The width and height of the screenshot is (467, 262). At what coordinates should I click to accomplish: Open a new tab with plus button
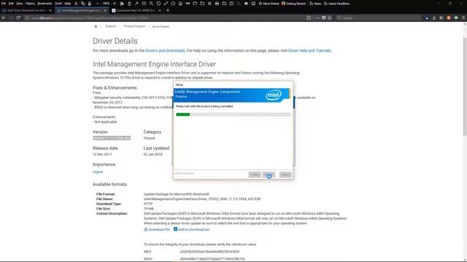click(x=168, y=10)
